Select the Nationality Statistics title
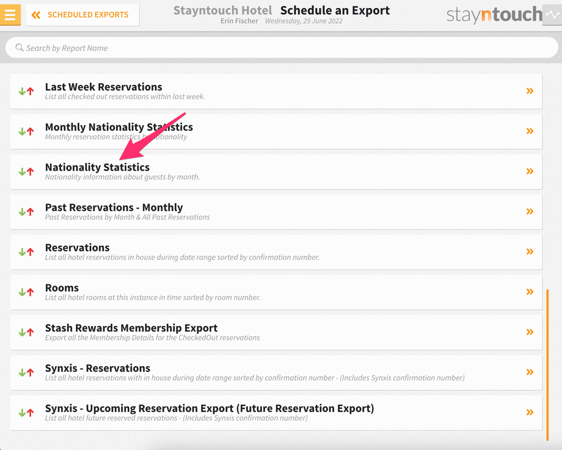The image size is (562, 450). pos(97,168)
